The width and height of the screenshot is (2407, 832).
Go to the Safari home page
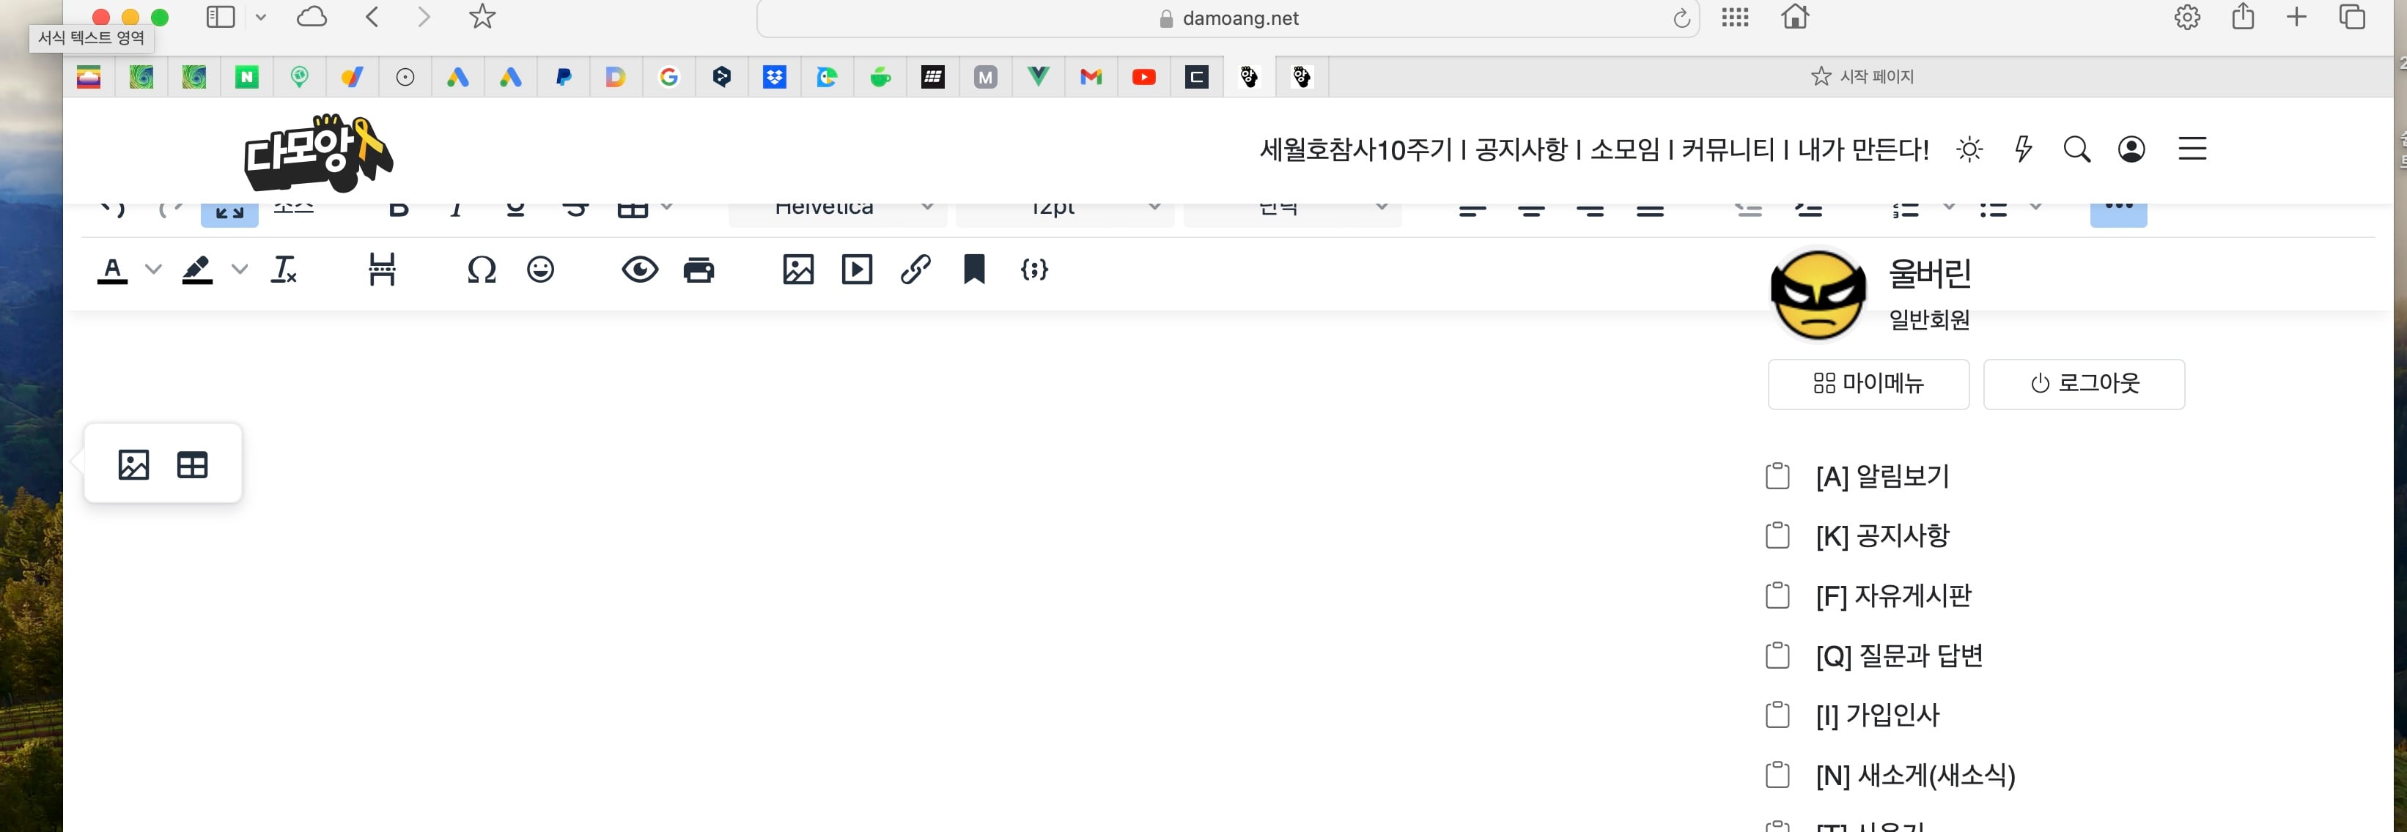pos(1795,17)
